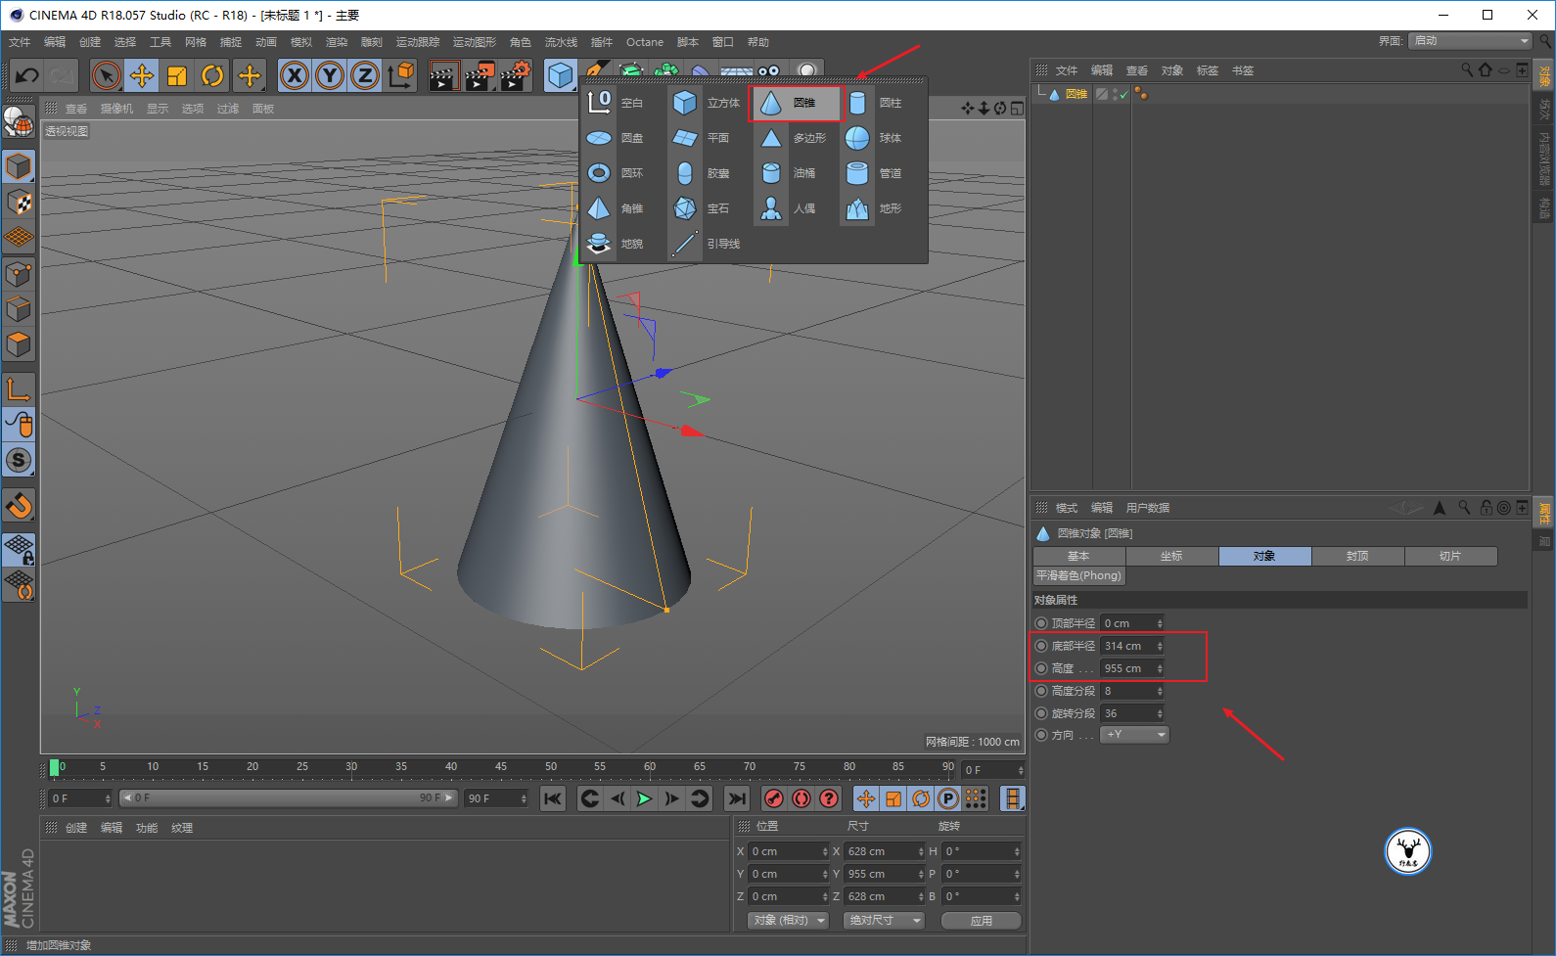Click record active objects keyframe button
1556x956 pixels.
click(x=774, y=798)
